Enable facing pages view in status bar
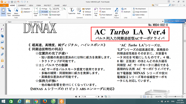Viewport: 186px width, 104px height. pyautogui.click(x=148, y=97)
